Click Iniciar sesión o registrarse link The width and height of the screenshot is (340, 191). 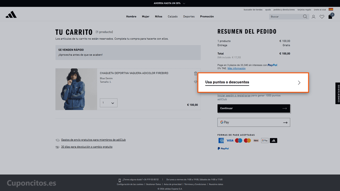pos(234,96)
